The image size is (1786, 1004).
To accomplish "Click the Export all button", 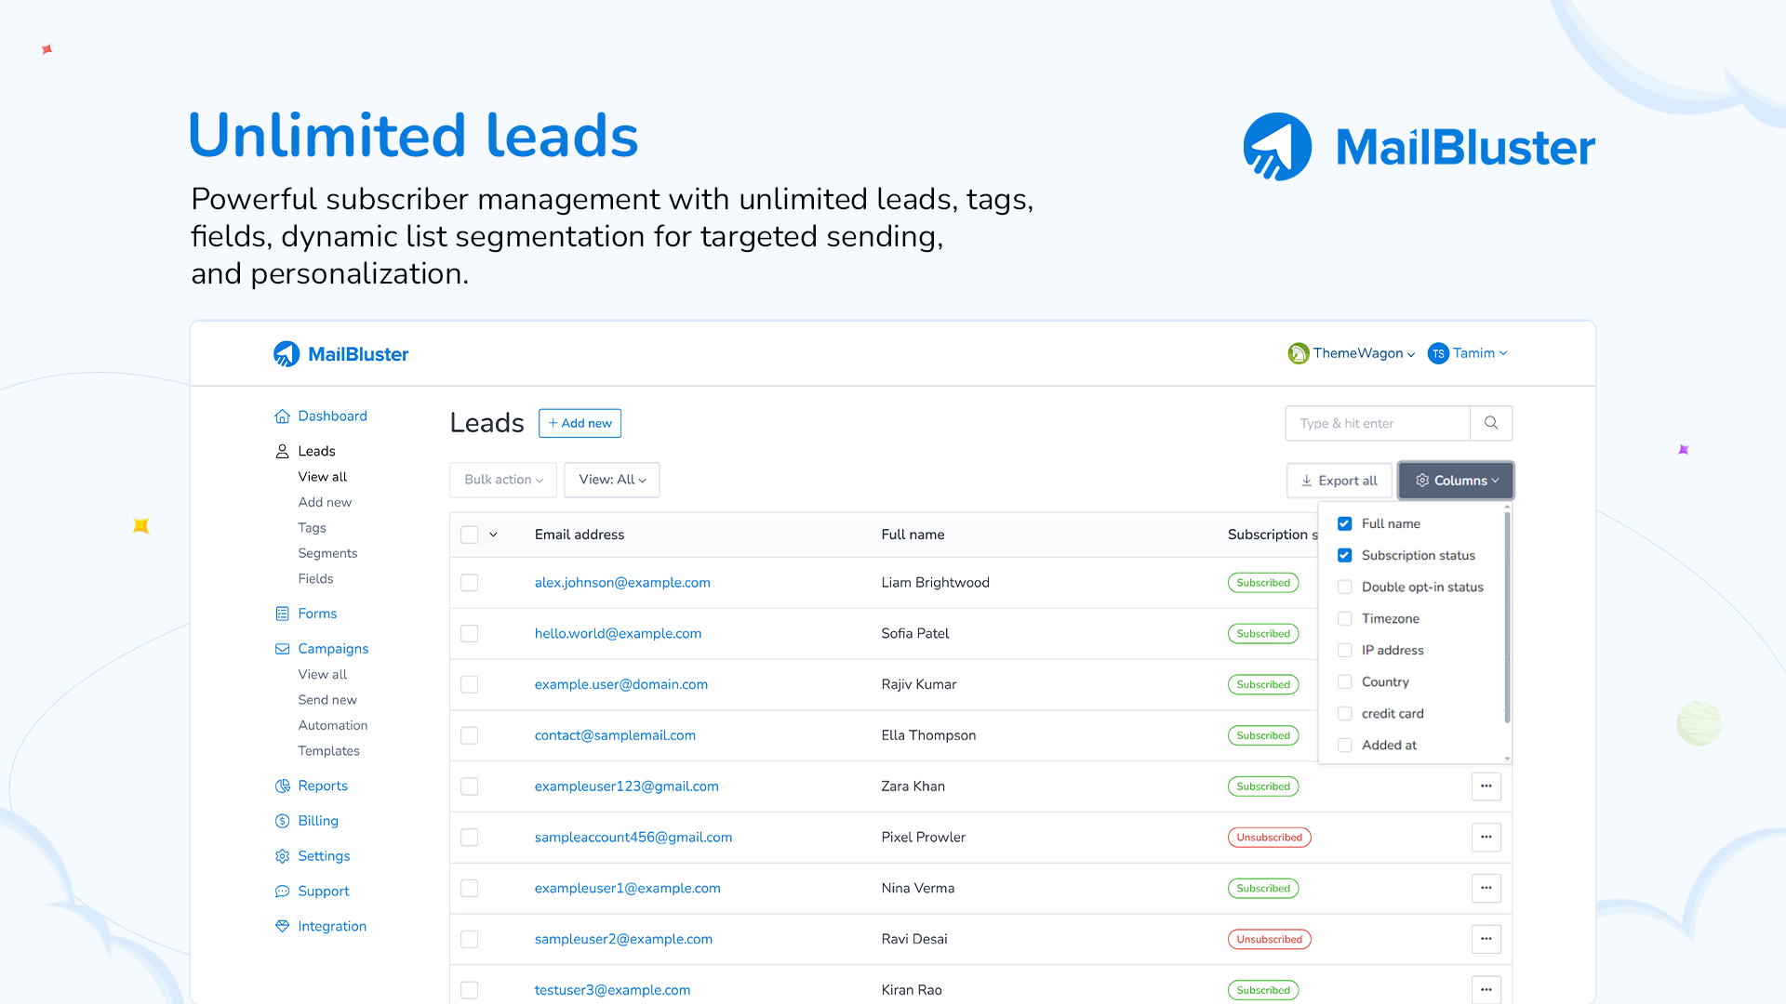I will coord(1339,481).
